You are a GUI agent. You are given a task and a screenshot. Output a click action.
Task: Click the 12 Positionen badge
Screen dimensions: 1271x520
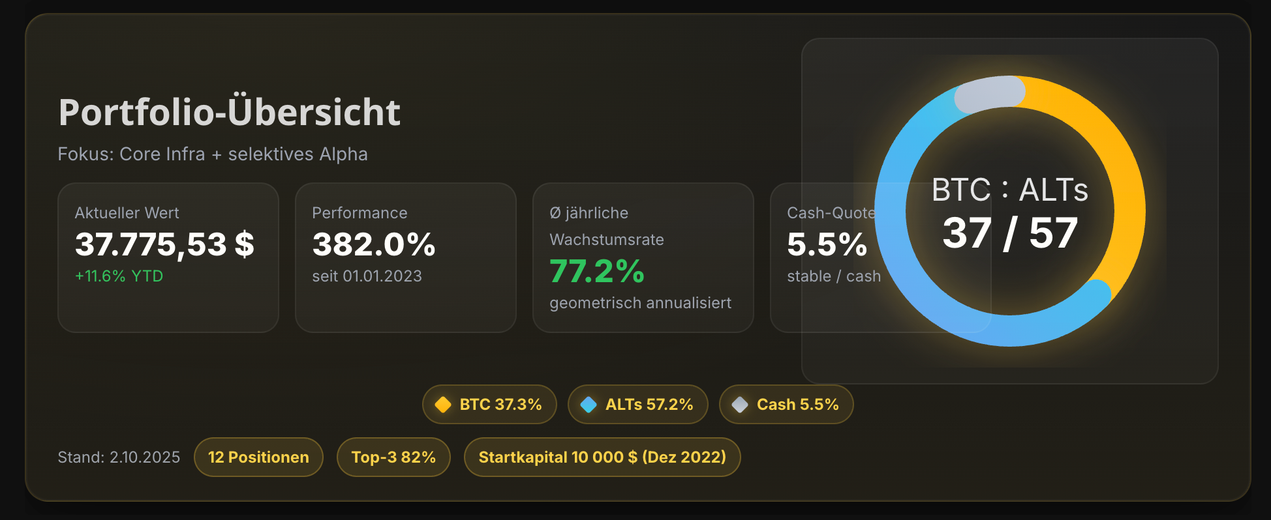tap(258, 457)
